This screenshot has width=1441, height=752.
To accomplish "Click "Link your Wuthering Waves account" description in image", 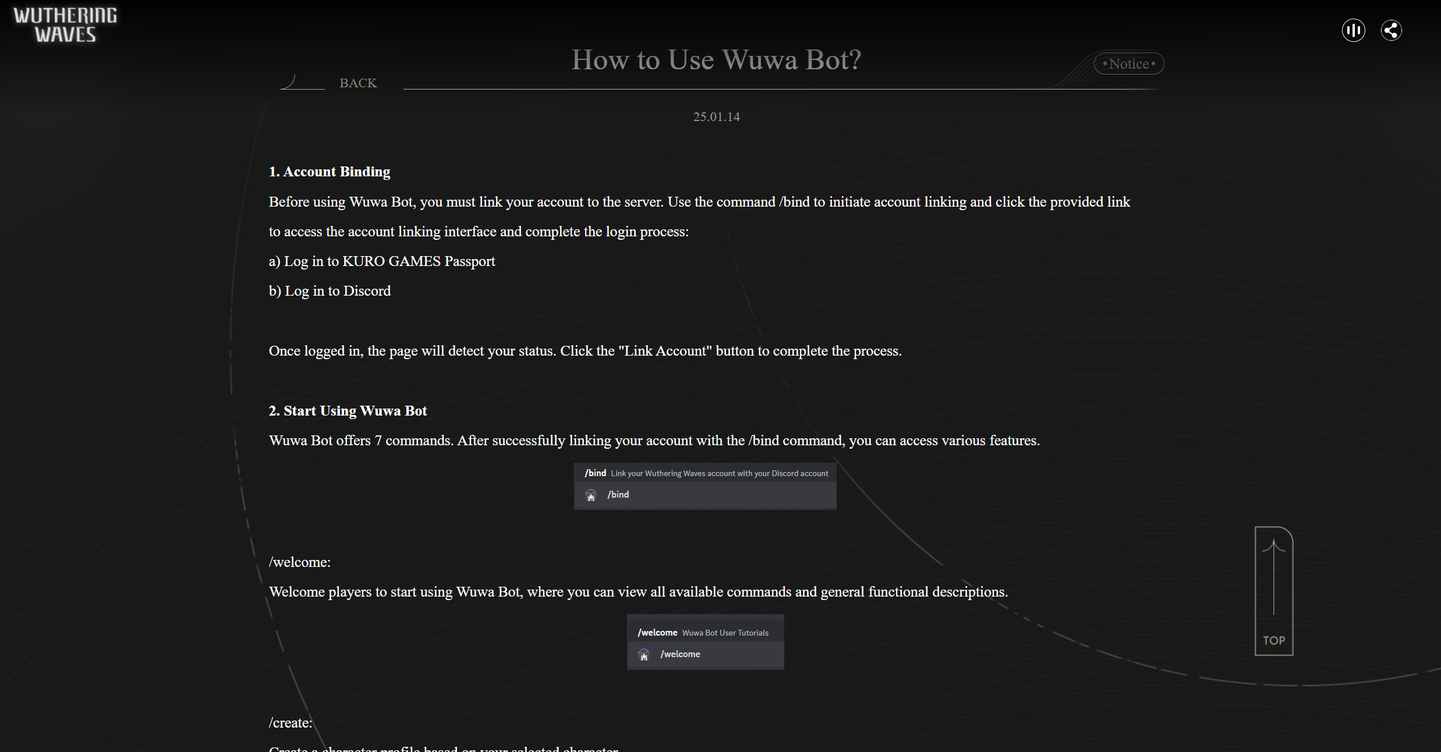I will (x=720, y=474).
